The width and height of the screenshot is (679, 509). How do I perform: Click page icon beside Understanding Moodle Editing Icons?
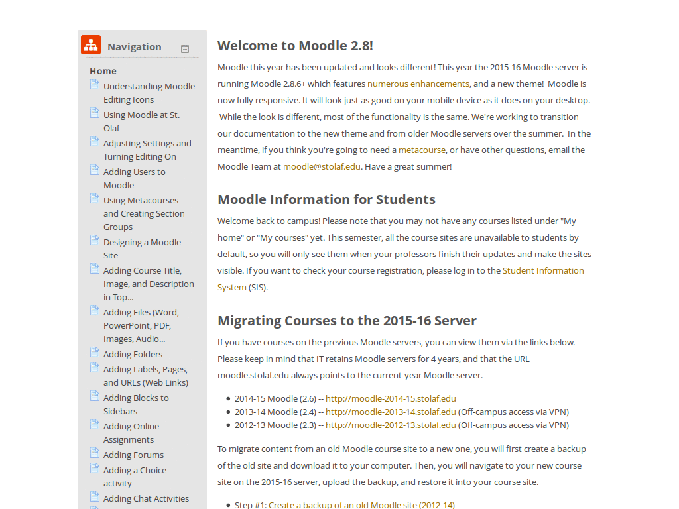click(x=95, y=84)
